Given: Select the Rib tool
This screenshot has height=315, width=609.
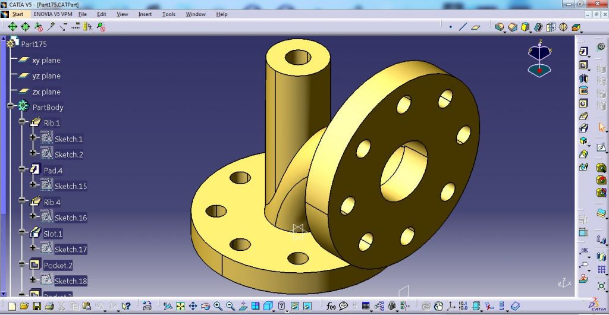Looking at the screenshot, I should [x=583, y=116].
